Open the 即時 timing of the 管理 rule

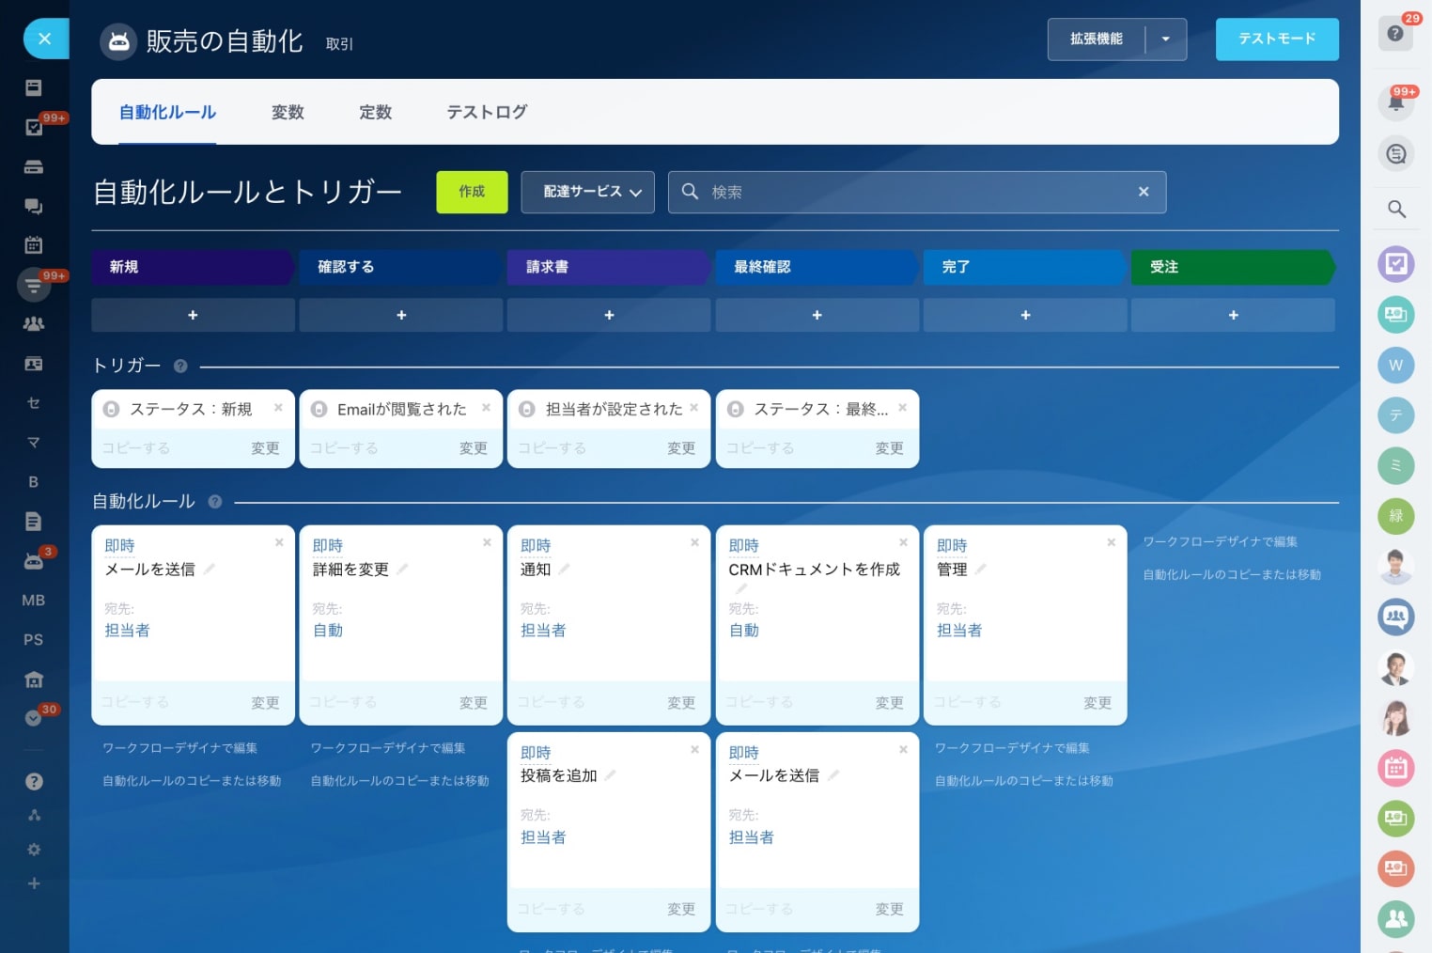click(952, 546)
